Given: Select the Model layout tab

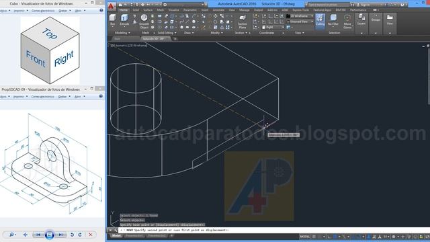Looking at the screenshot, I should 116,236.
